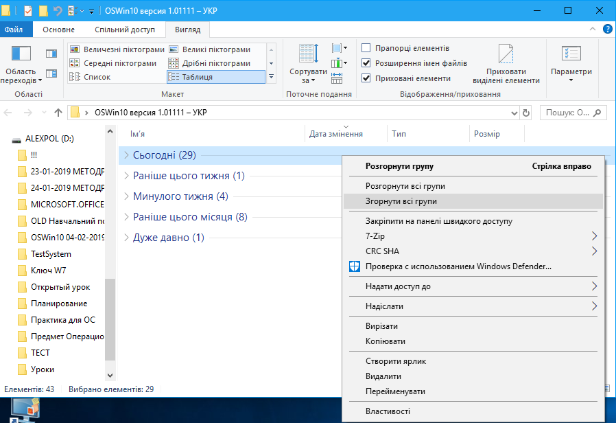Click the Properties icon in quick access toolbar
This screenshot has width=616, height=423.
(x=28, y=10)
